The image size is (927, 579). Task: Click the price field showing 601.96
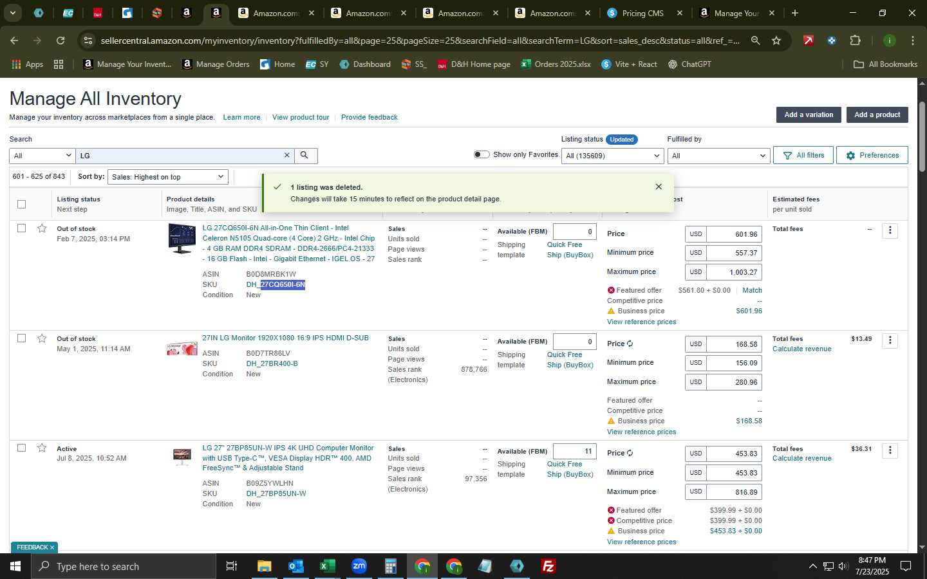734,234
